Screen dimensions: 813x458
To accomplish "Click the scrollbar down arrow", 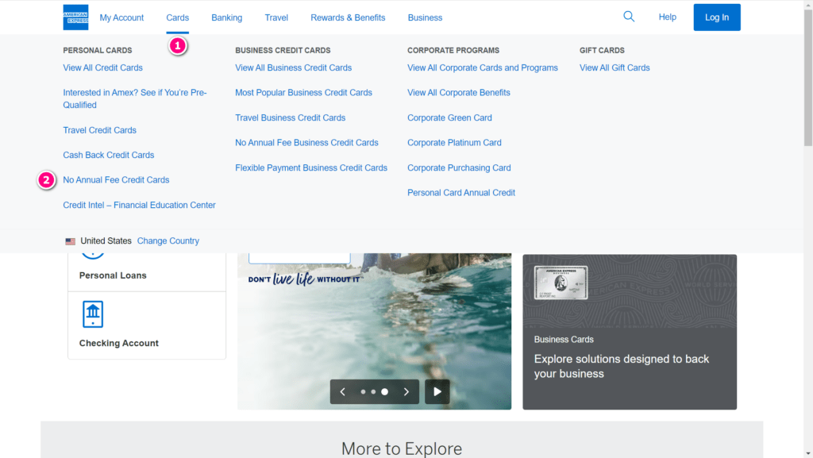I will pyautogui.click(x=807, y=454).
